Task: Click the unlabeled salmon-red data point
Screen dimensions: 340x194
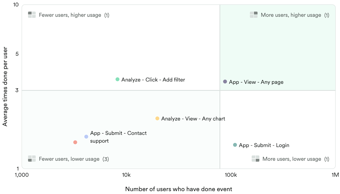Action: pos(75,142)
